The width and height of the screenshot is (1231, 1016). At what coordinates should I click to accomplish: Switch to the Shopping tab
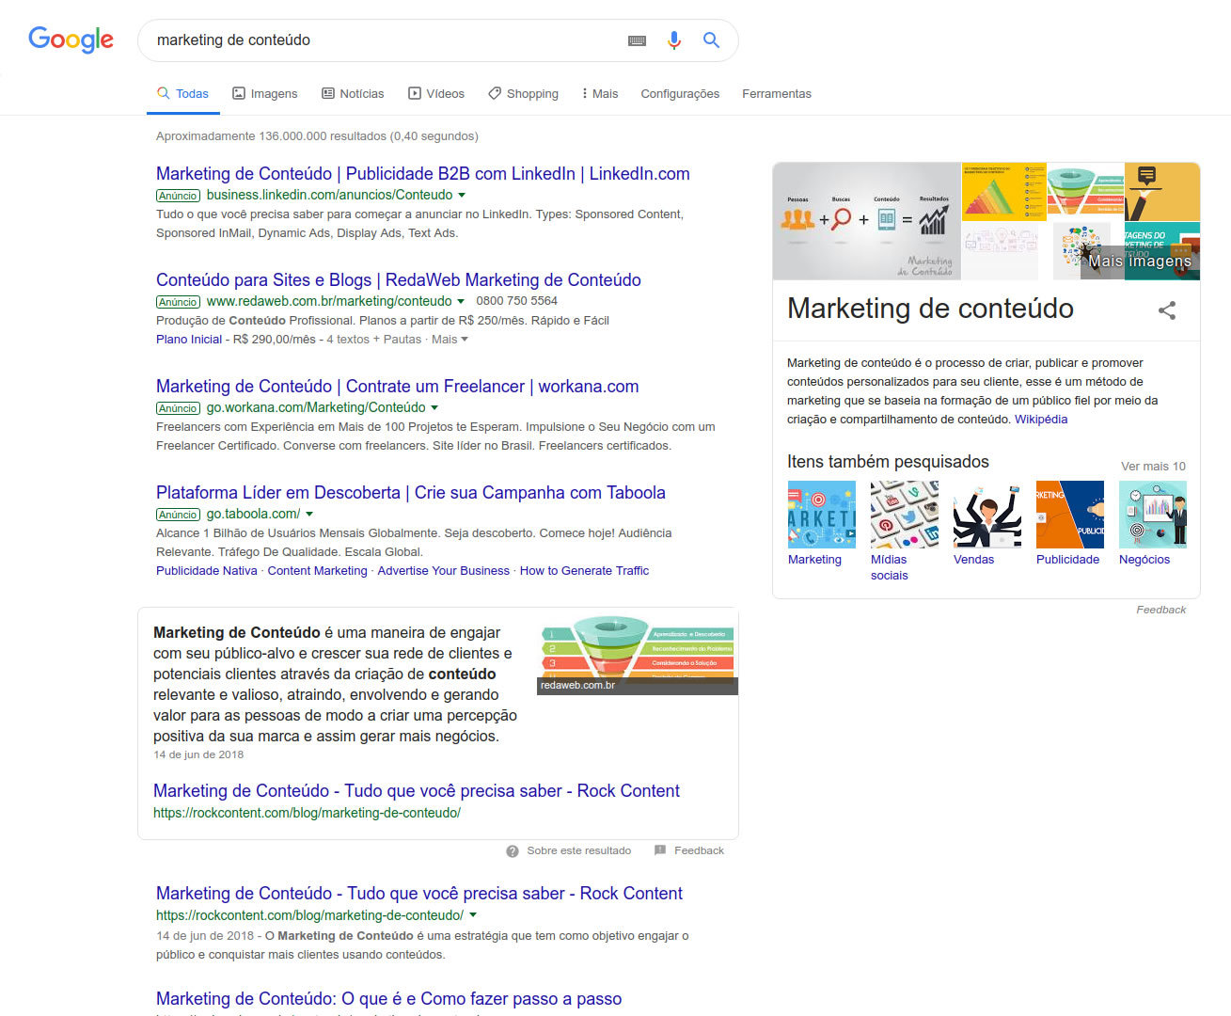pos(523,94)
